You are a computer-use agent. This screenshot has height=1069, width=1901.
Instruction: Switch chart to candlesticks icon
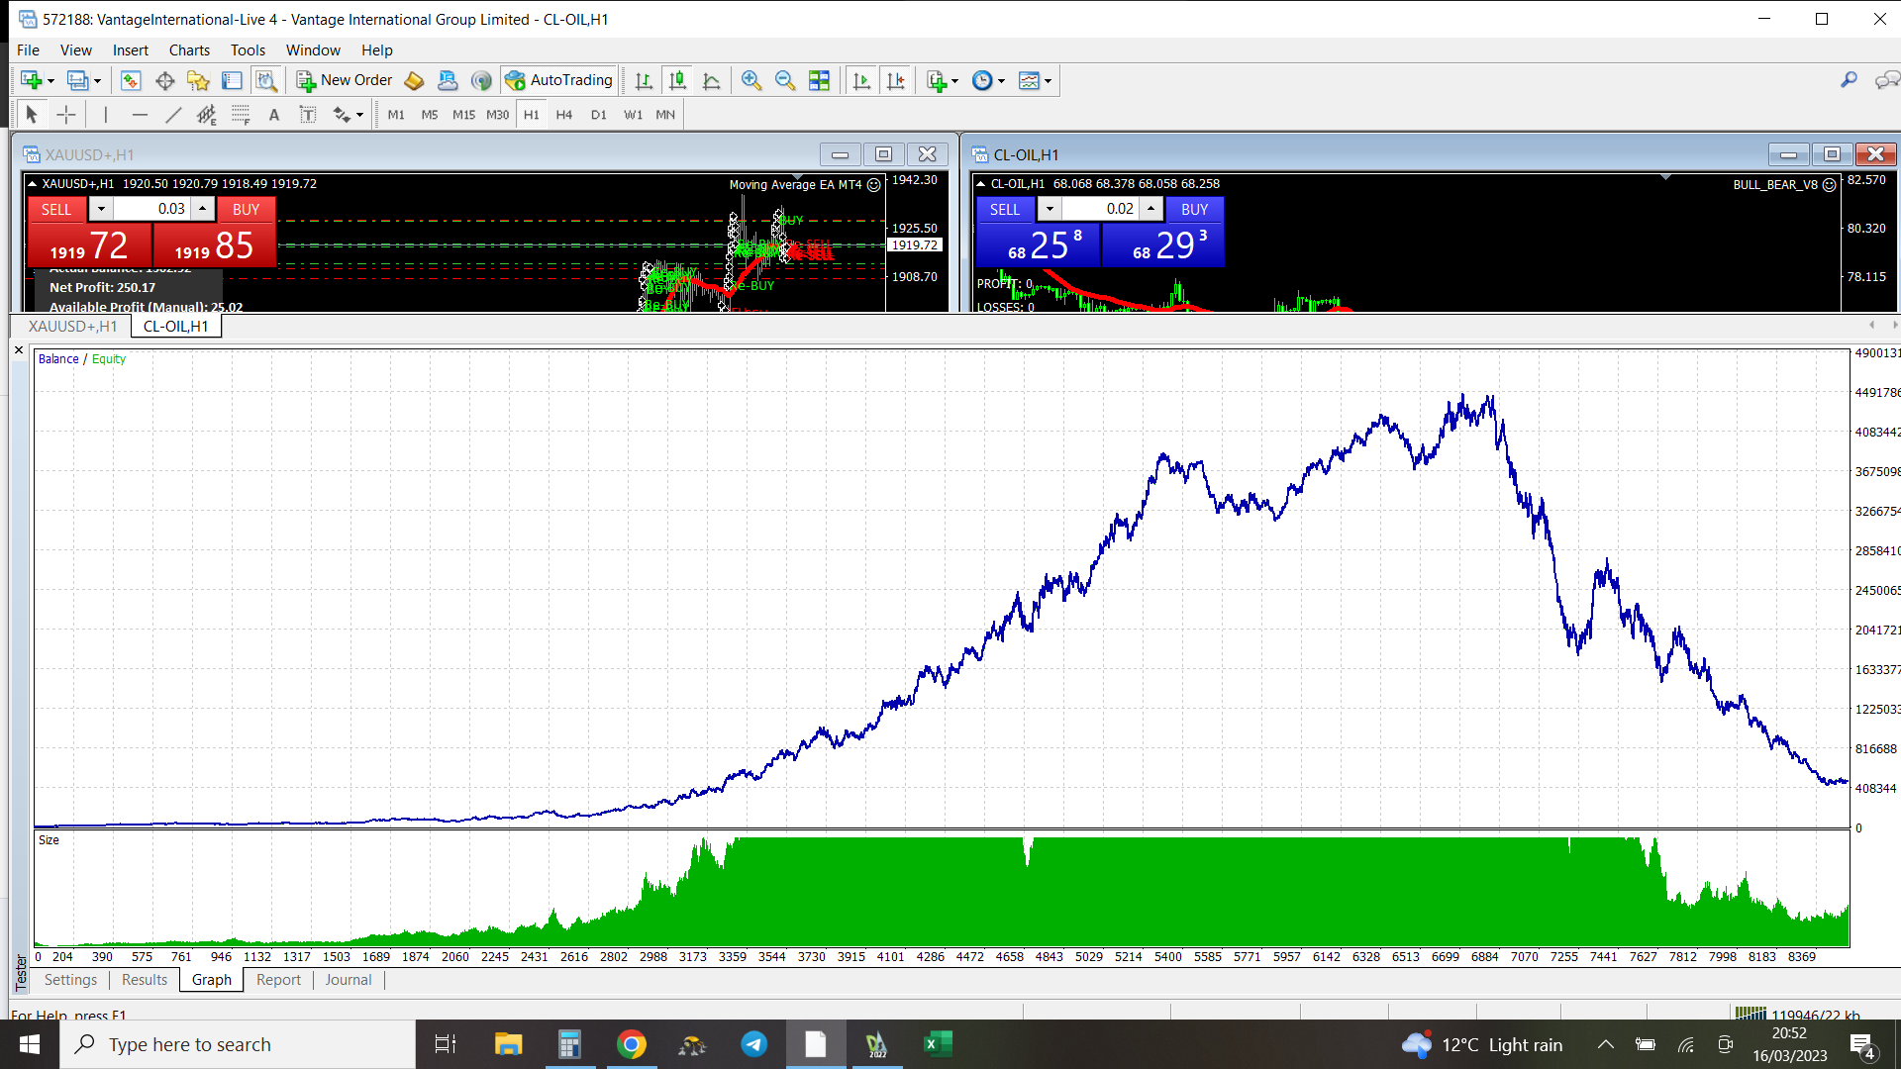(x=677, y=80)
